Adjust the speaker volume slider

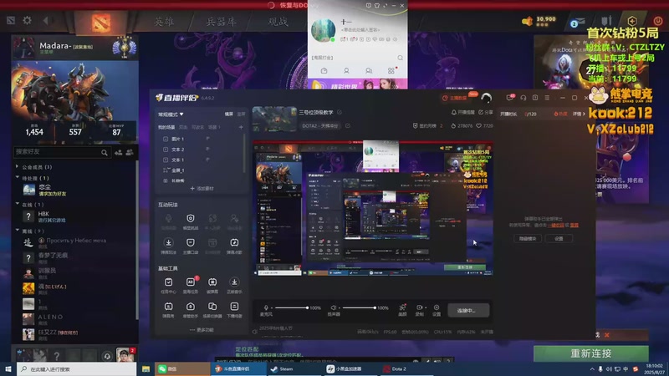[360, 307]
